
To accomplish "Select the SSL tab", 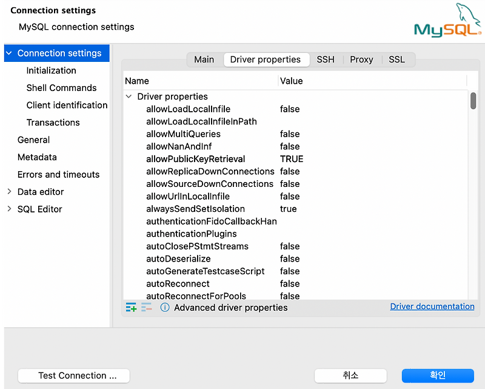I will click(396, 59).
